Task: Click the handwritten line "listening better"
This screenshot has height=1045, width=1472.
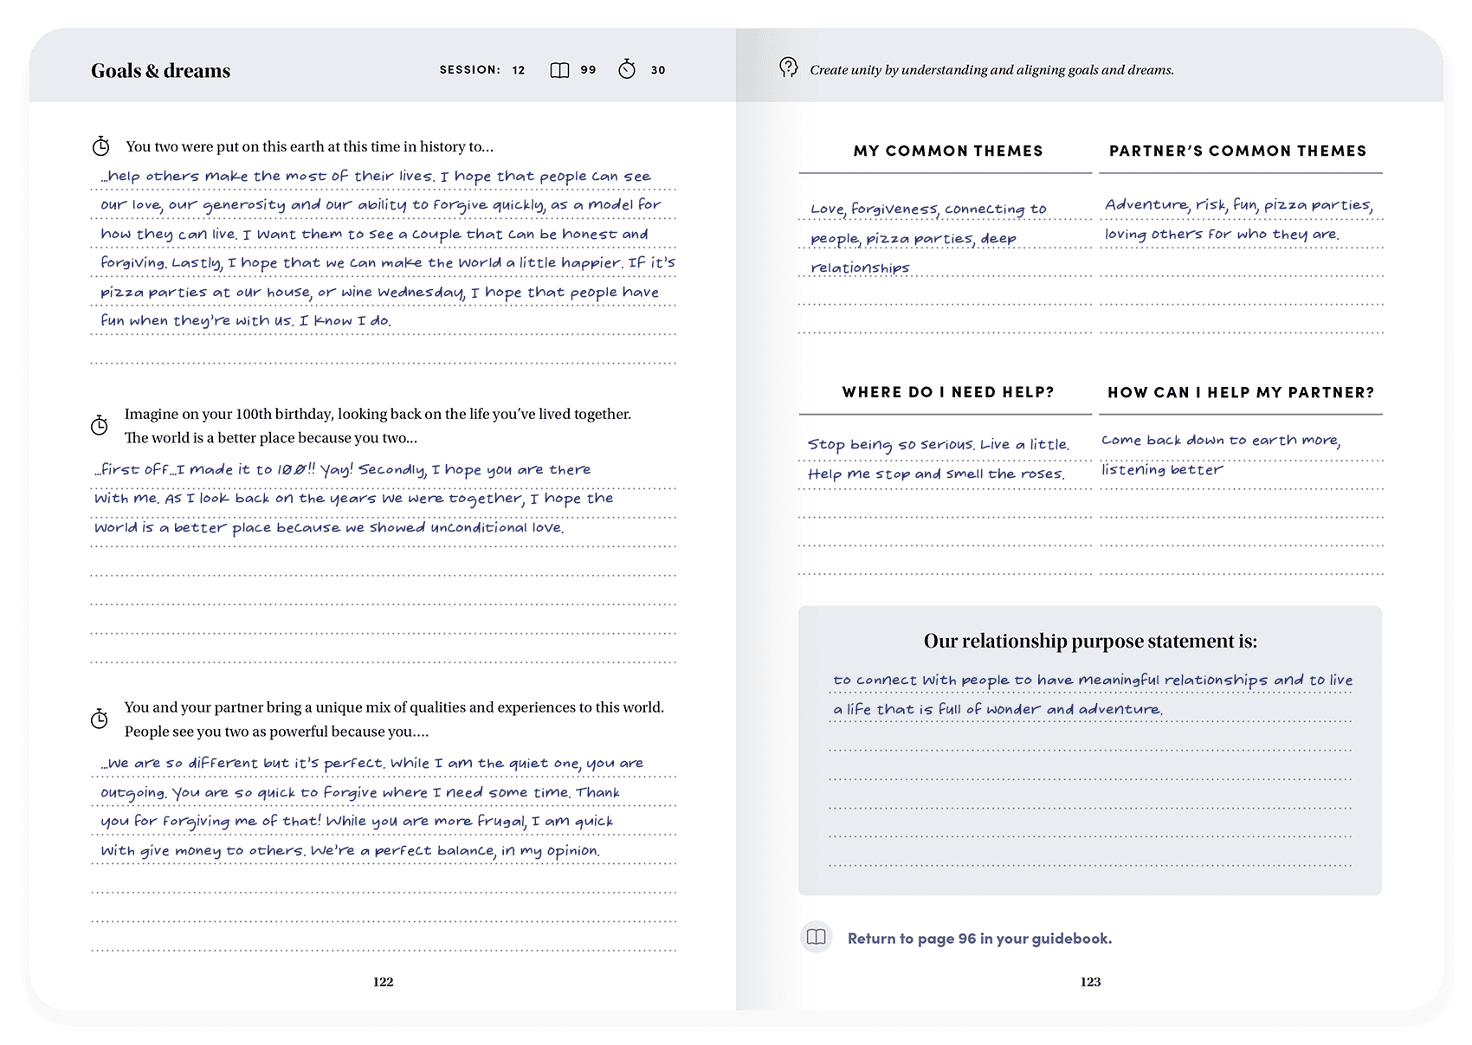Action: [x=1162, y=470]
